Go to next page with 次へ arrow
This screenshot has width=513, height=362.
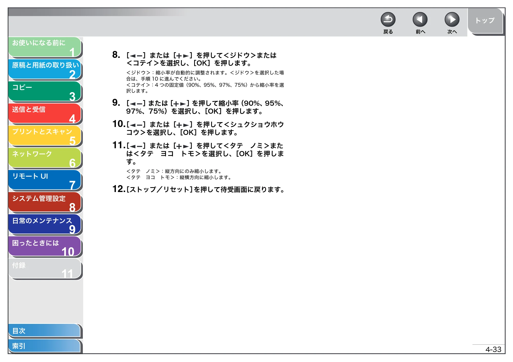point(452,19)
